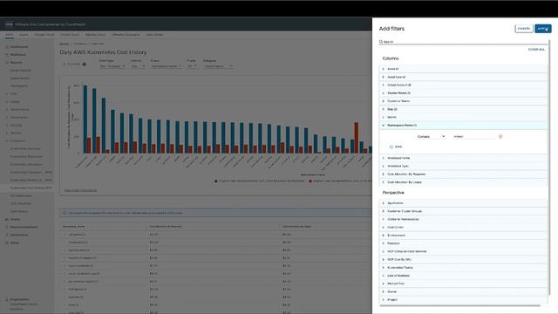This screenshot has height=314, width=558.
Task: Click the Namespace_Name table column header
Action: pyautogui.click(x=73, y=227)
